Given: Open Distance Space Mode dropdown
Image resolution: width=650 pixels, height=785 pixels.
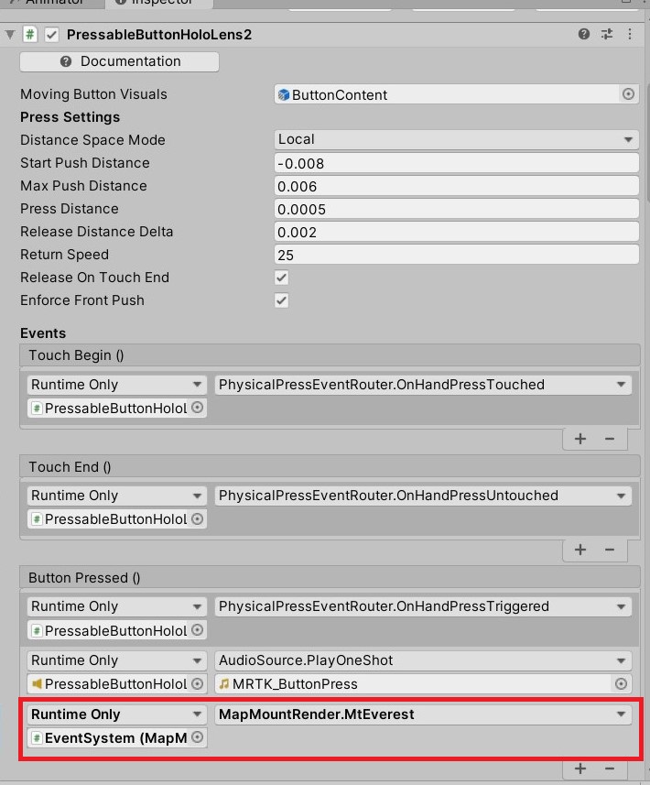Looking at the screenshot, I should point(456,139).
